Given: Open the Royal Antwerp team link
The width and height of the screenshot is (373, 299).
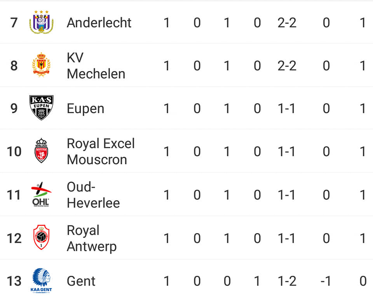Looking at the screenshot, I should [x=92, y=238].
